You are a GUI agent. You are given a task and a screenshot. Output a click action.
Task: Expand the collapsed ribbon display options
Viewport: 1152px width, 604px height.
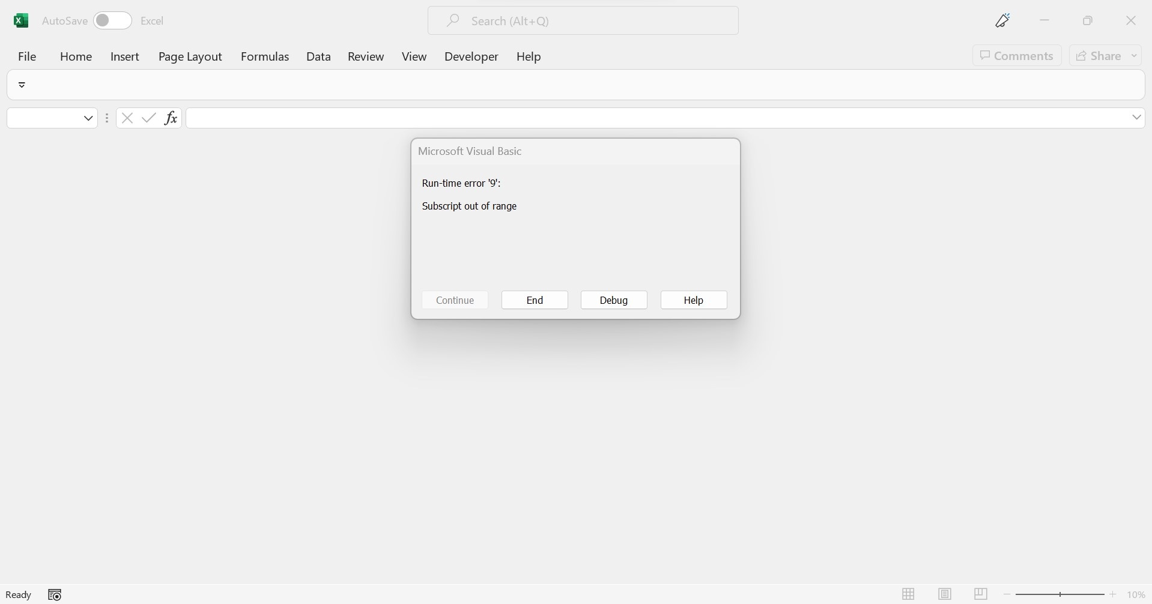[x=22, y=85]
